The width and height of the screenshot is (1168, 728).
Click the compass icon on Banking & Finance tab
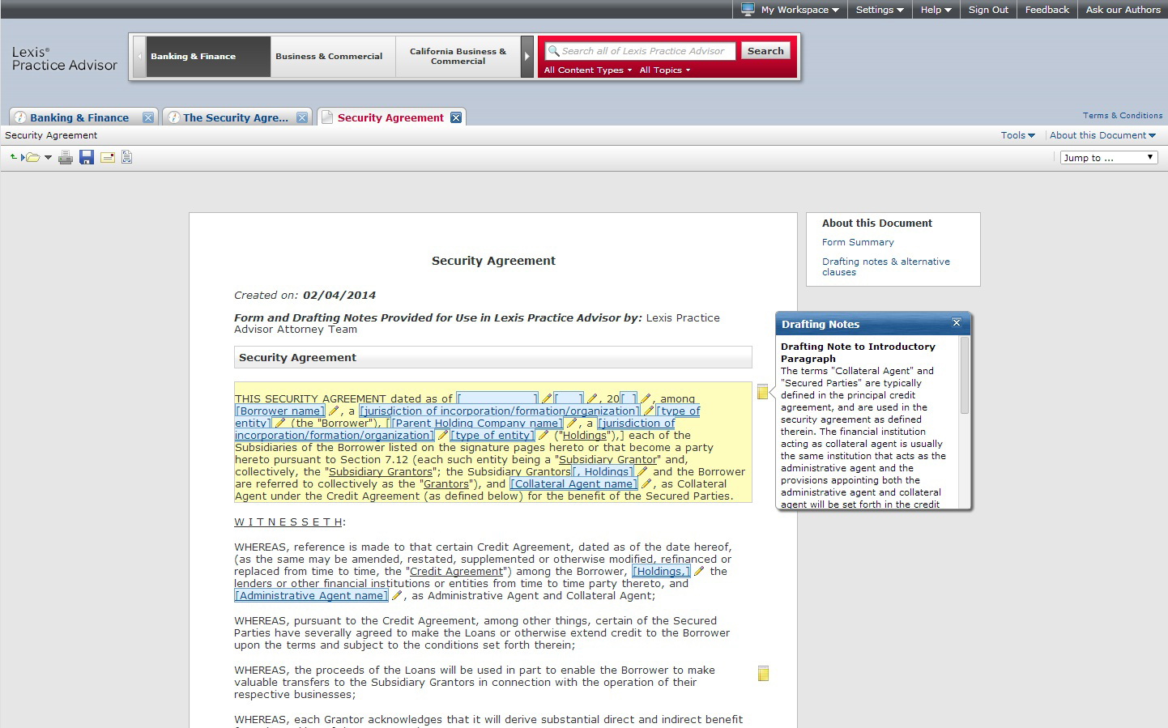tap(20, 117)
